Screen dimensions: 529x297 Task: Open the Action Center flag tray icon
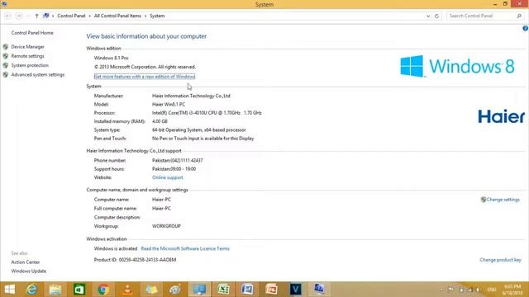451,290
